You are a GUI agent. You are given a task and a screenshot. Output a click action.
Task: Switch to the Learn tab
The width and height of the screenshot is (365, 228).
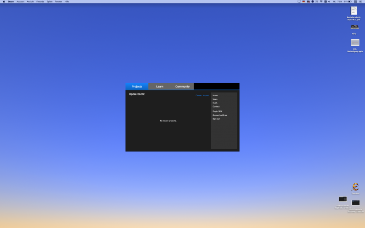pyautogui.click(x=160, y=87)
